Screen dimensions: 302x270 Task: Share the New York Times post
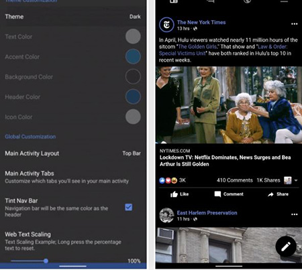(x=278, y=194)
